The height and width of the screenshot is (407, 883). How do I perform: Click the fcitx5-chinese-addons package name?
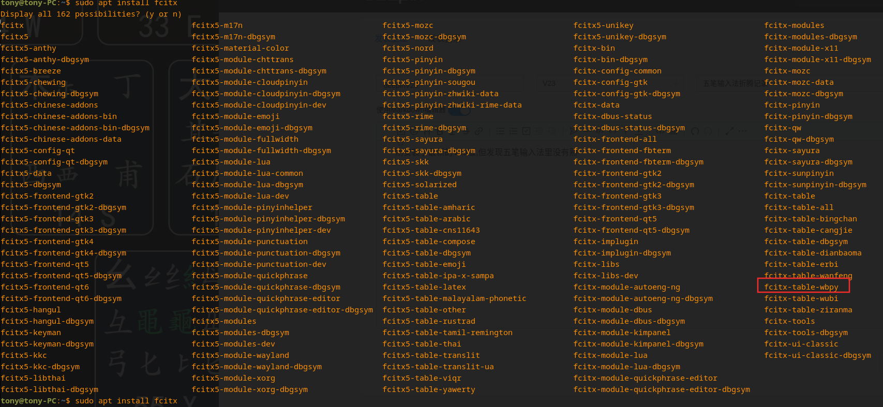(49, 105)
